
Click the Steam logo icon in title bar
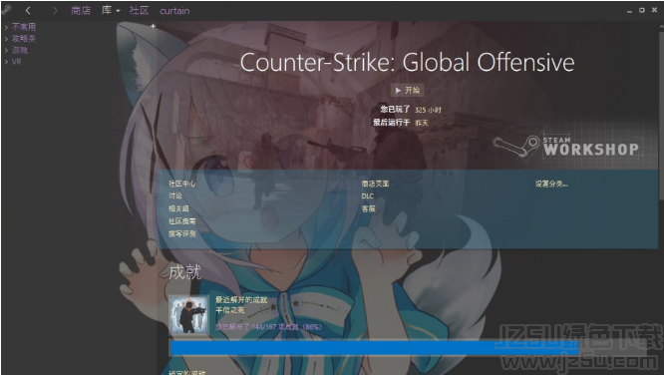pyautogui.click(x=6, y=9)
